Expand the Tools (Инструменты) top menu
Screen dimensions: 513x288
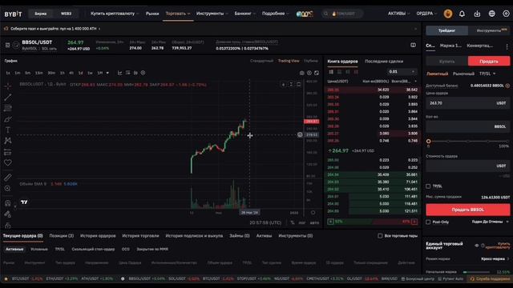point(212,14)
